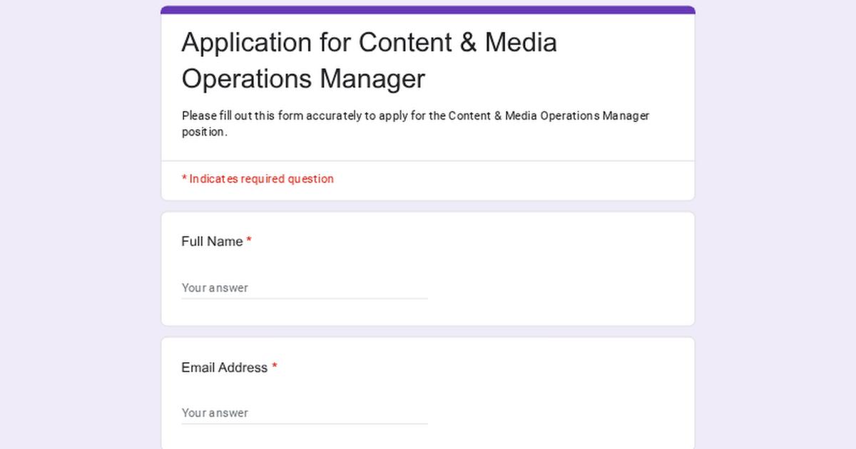The image size is (856, 449).
Task: Select the 'Your answer' placeholder under Full Name
Action: [x=215, y=288]
